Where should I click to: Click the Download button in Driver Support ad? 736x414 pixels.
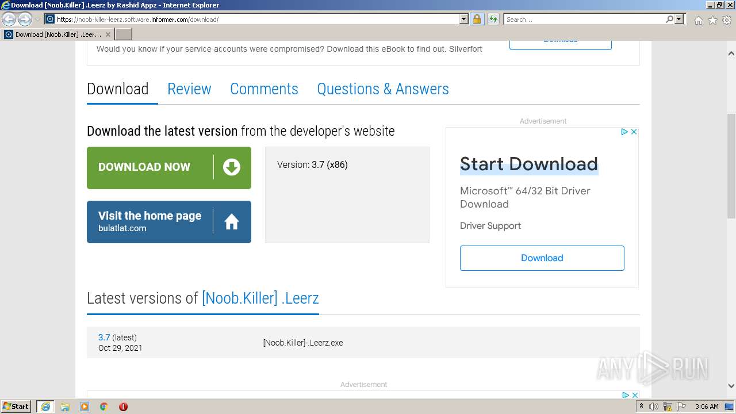(542, 258)
